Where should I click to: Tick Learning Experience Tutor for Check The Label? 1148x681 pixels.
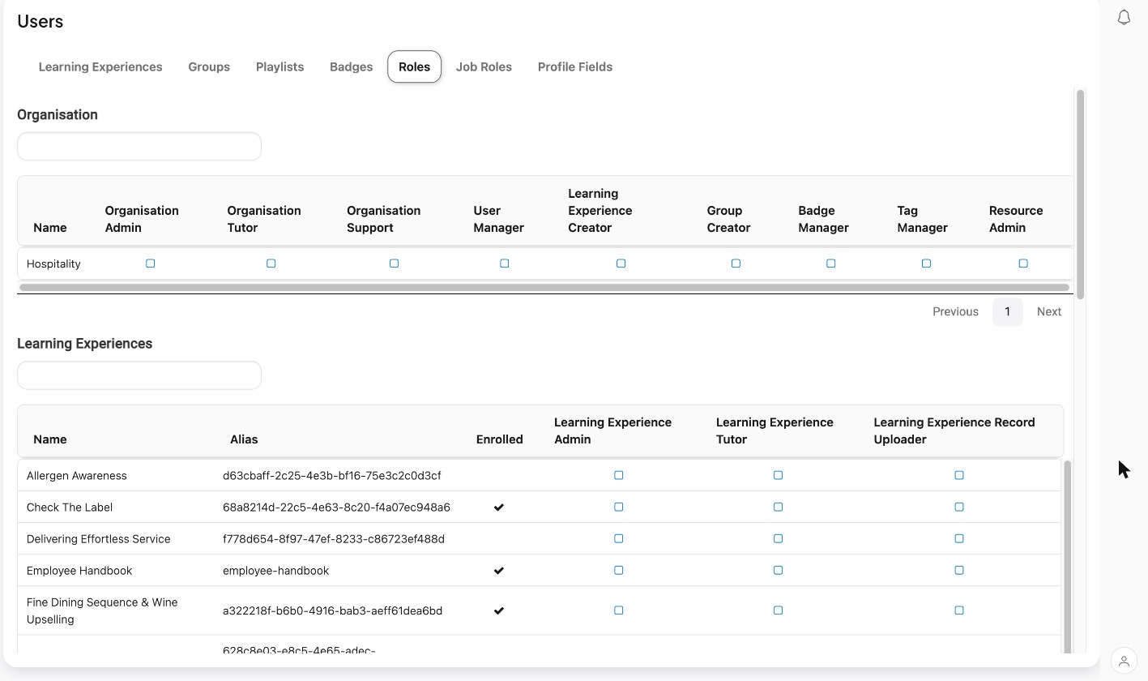pyautogui.click(x=778, y=507)
